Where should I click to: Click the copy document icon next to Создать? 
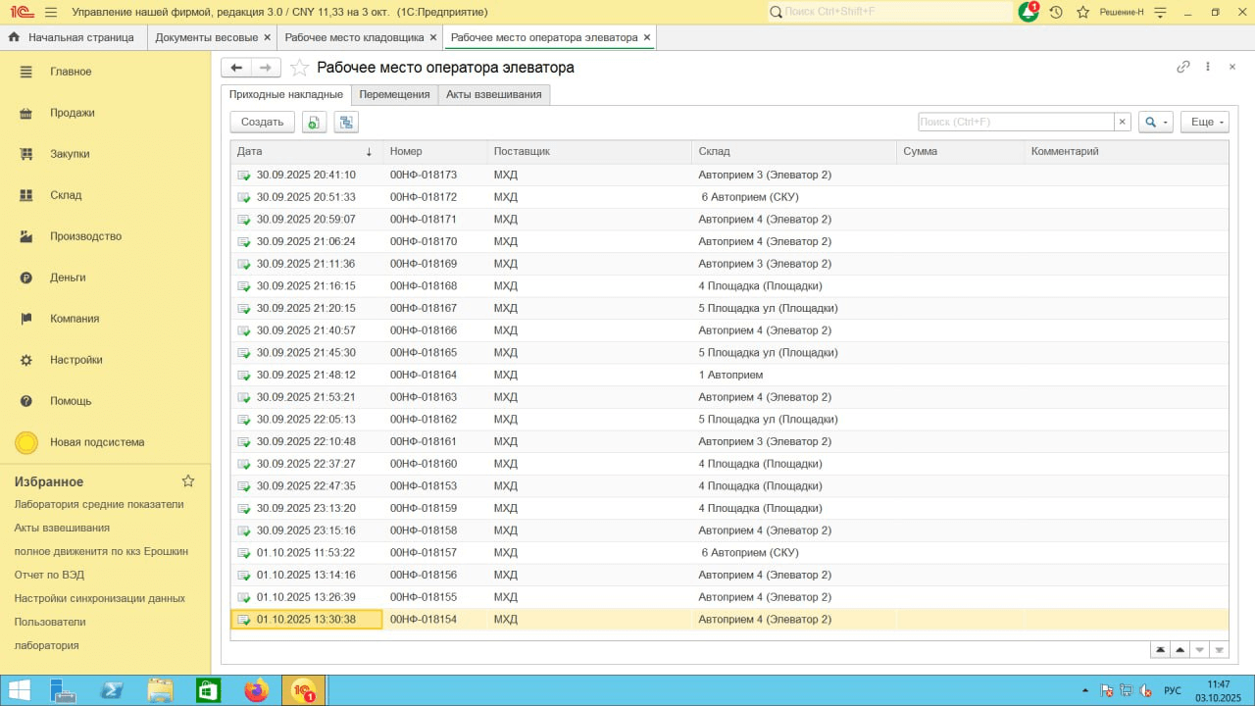(314, 122)
